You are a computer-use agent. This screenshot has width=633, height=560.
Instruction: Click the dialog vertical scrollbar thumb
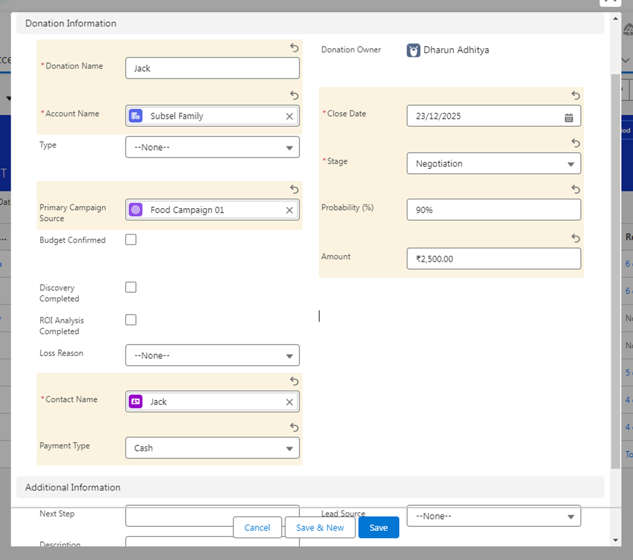tap(616, 272)
